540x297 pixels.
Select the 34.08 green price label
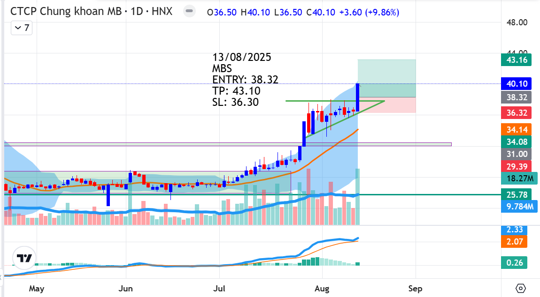pos(516,141)
